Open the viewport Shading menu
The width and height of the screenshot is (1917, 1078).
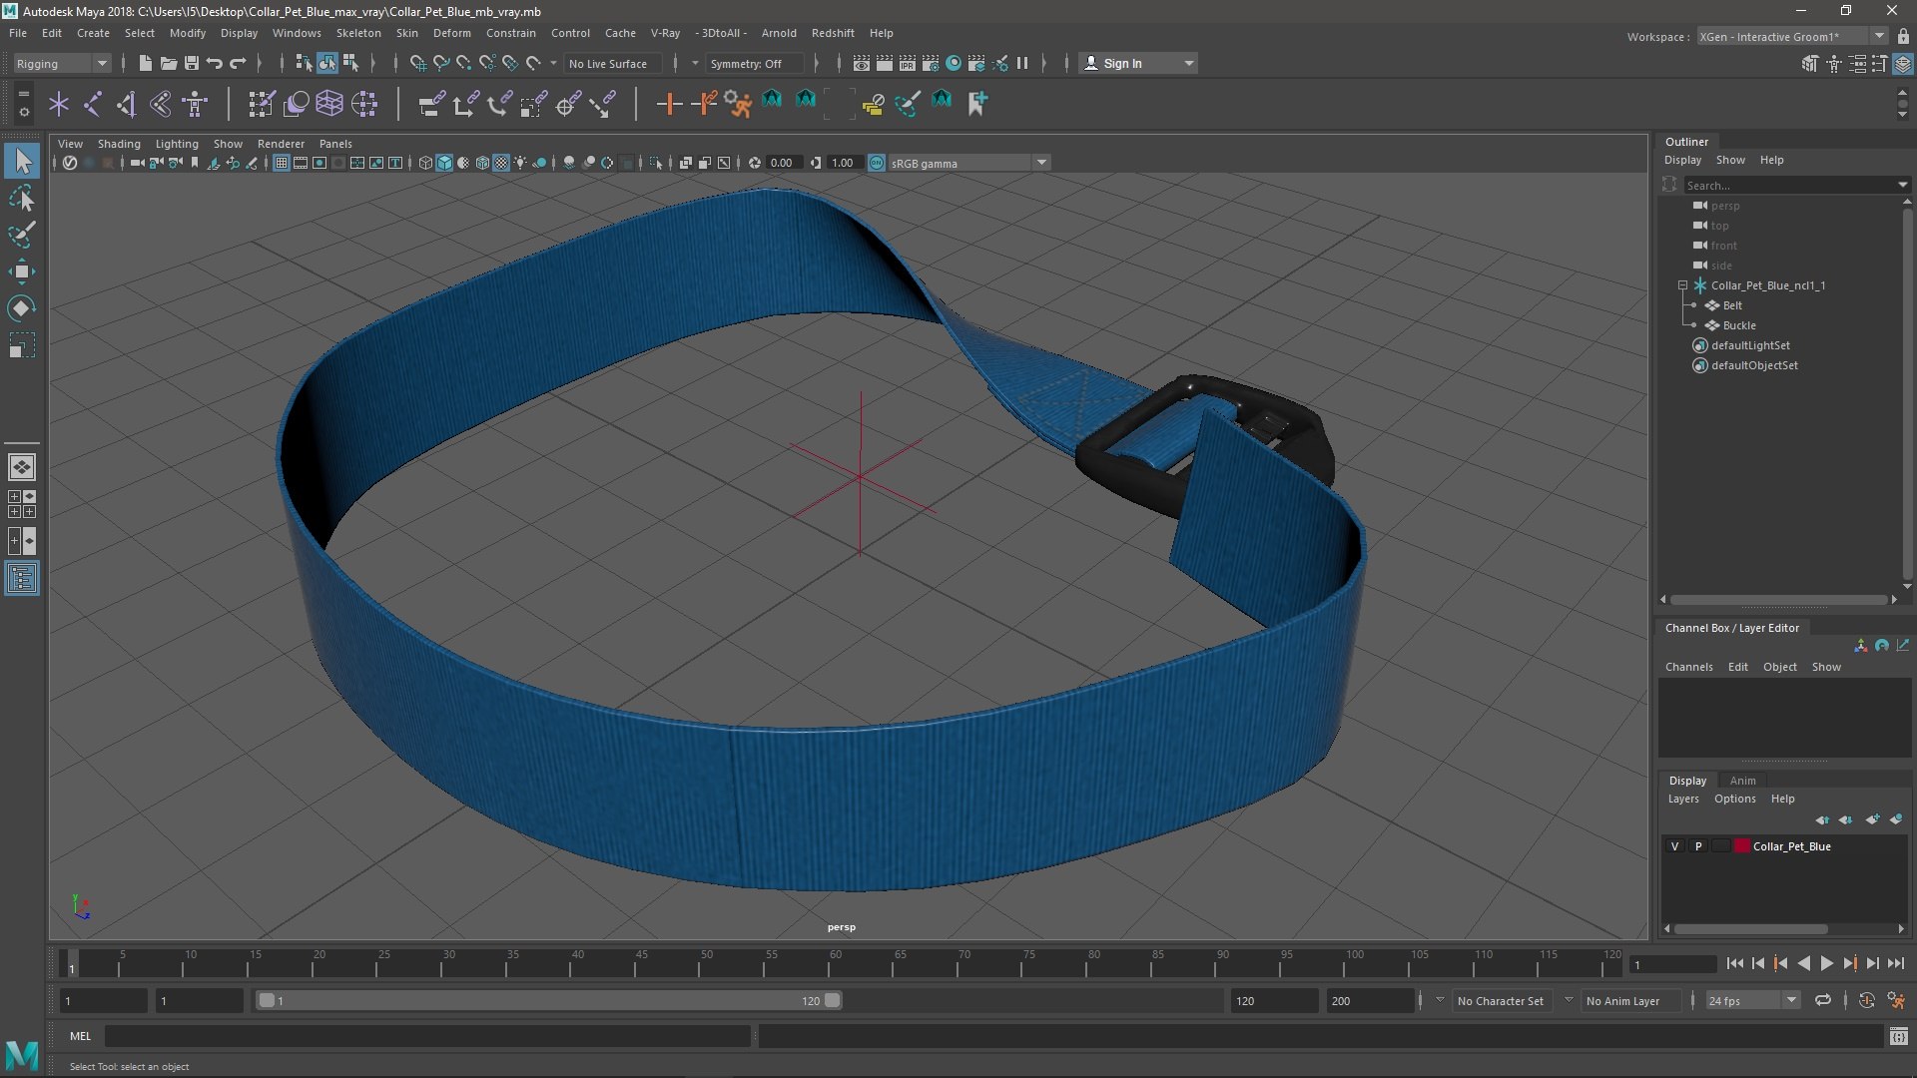119,144
